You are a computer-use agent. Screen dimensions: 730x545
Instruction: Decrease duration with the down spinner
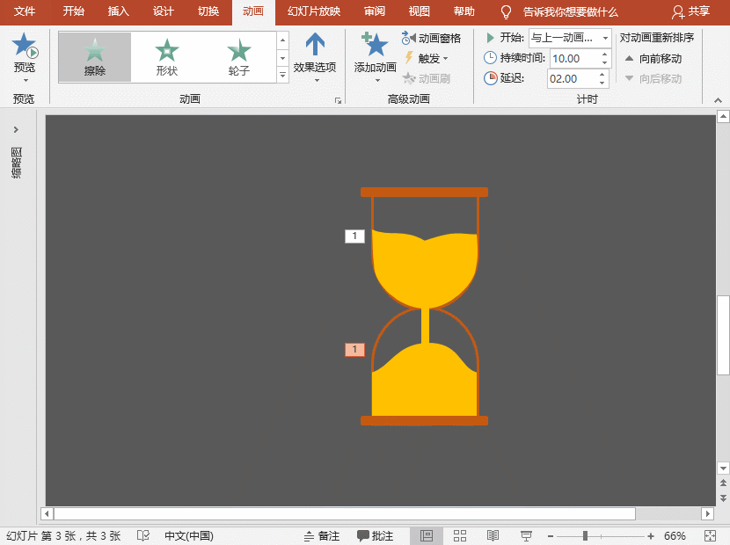point(604,63)
